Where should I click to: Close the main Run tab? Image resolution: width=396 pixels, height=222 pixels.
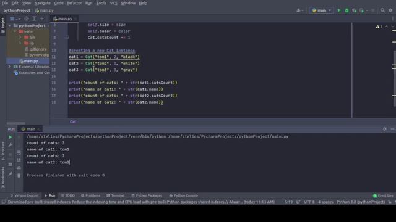click(x=38, y=129)
